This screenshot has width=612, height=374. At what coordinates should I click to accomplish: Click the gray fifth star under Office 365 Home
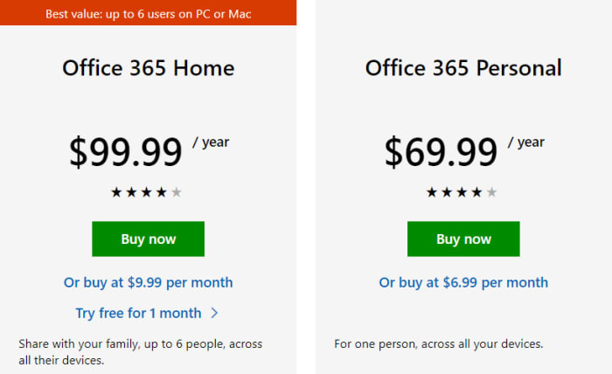point(177,192)
